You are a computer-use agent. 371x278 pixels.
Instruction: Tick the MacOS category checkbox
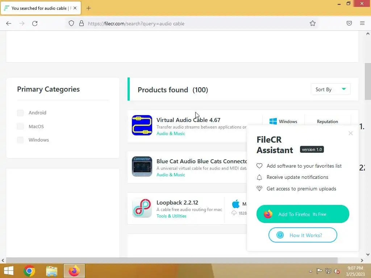pos(20,126)
